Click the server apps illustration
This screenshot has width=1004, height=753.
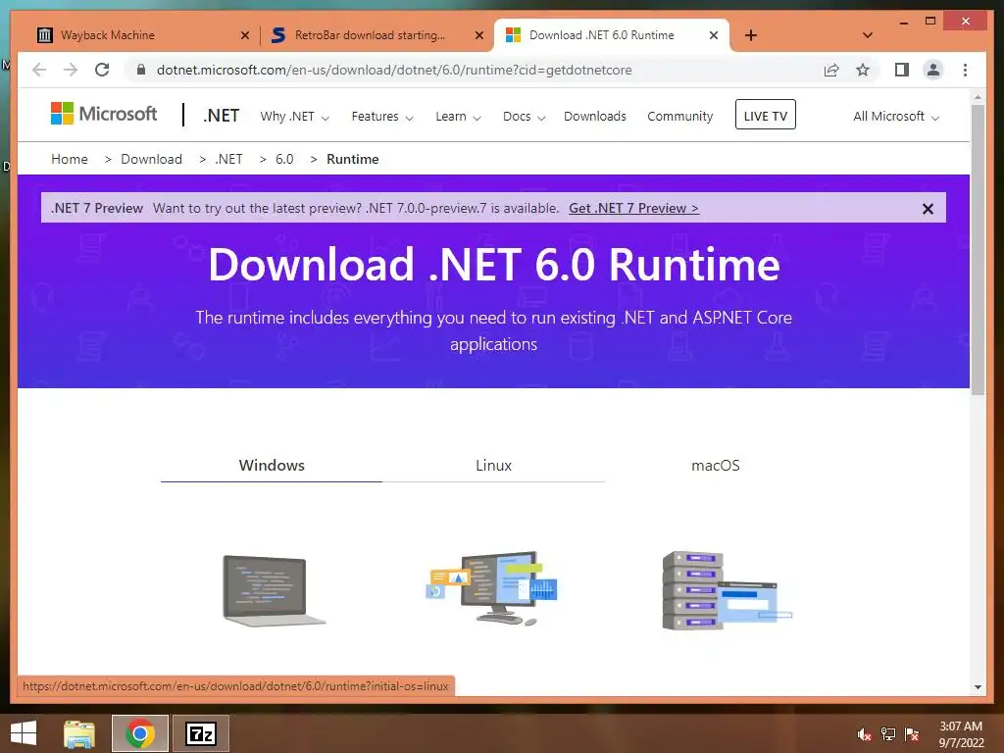727,590
